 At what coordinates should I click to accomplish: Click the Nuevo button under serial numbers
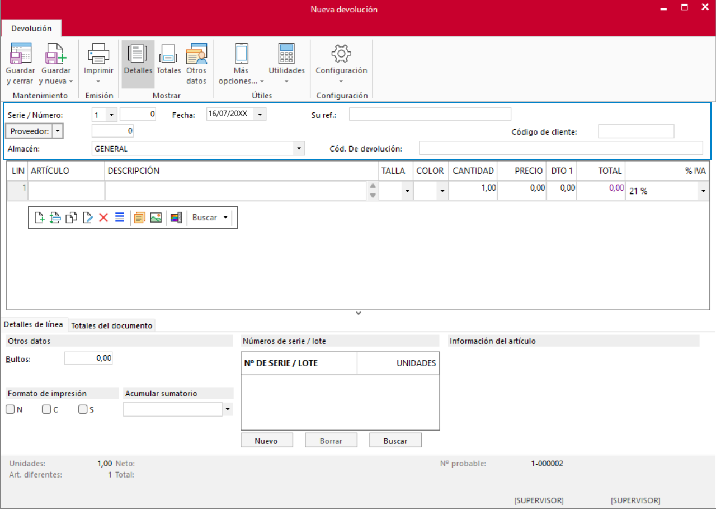266,441
